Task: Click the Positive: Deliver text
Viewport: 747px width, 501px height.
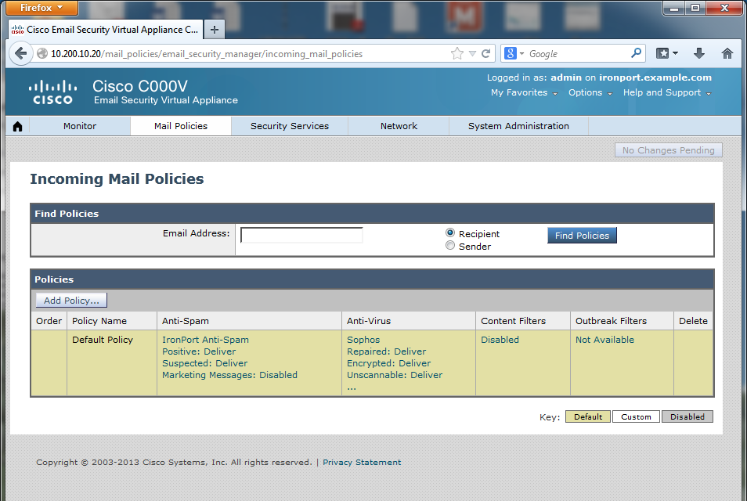Action: click(x=199, y=351)
